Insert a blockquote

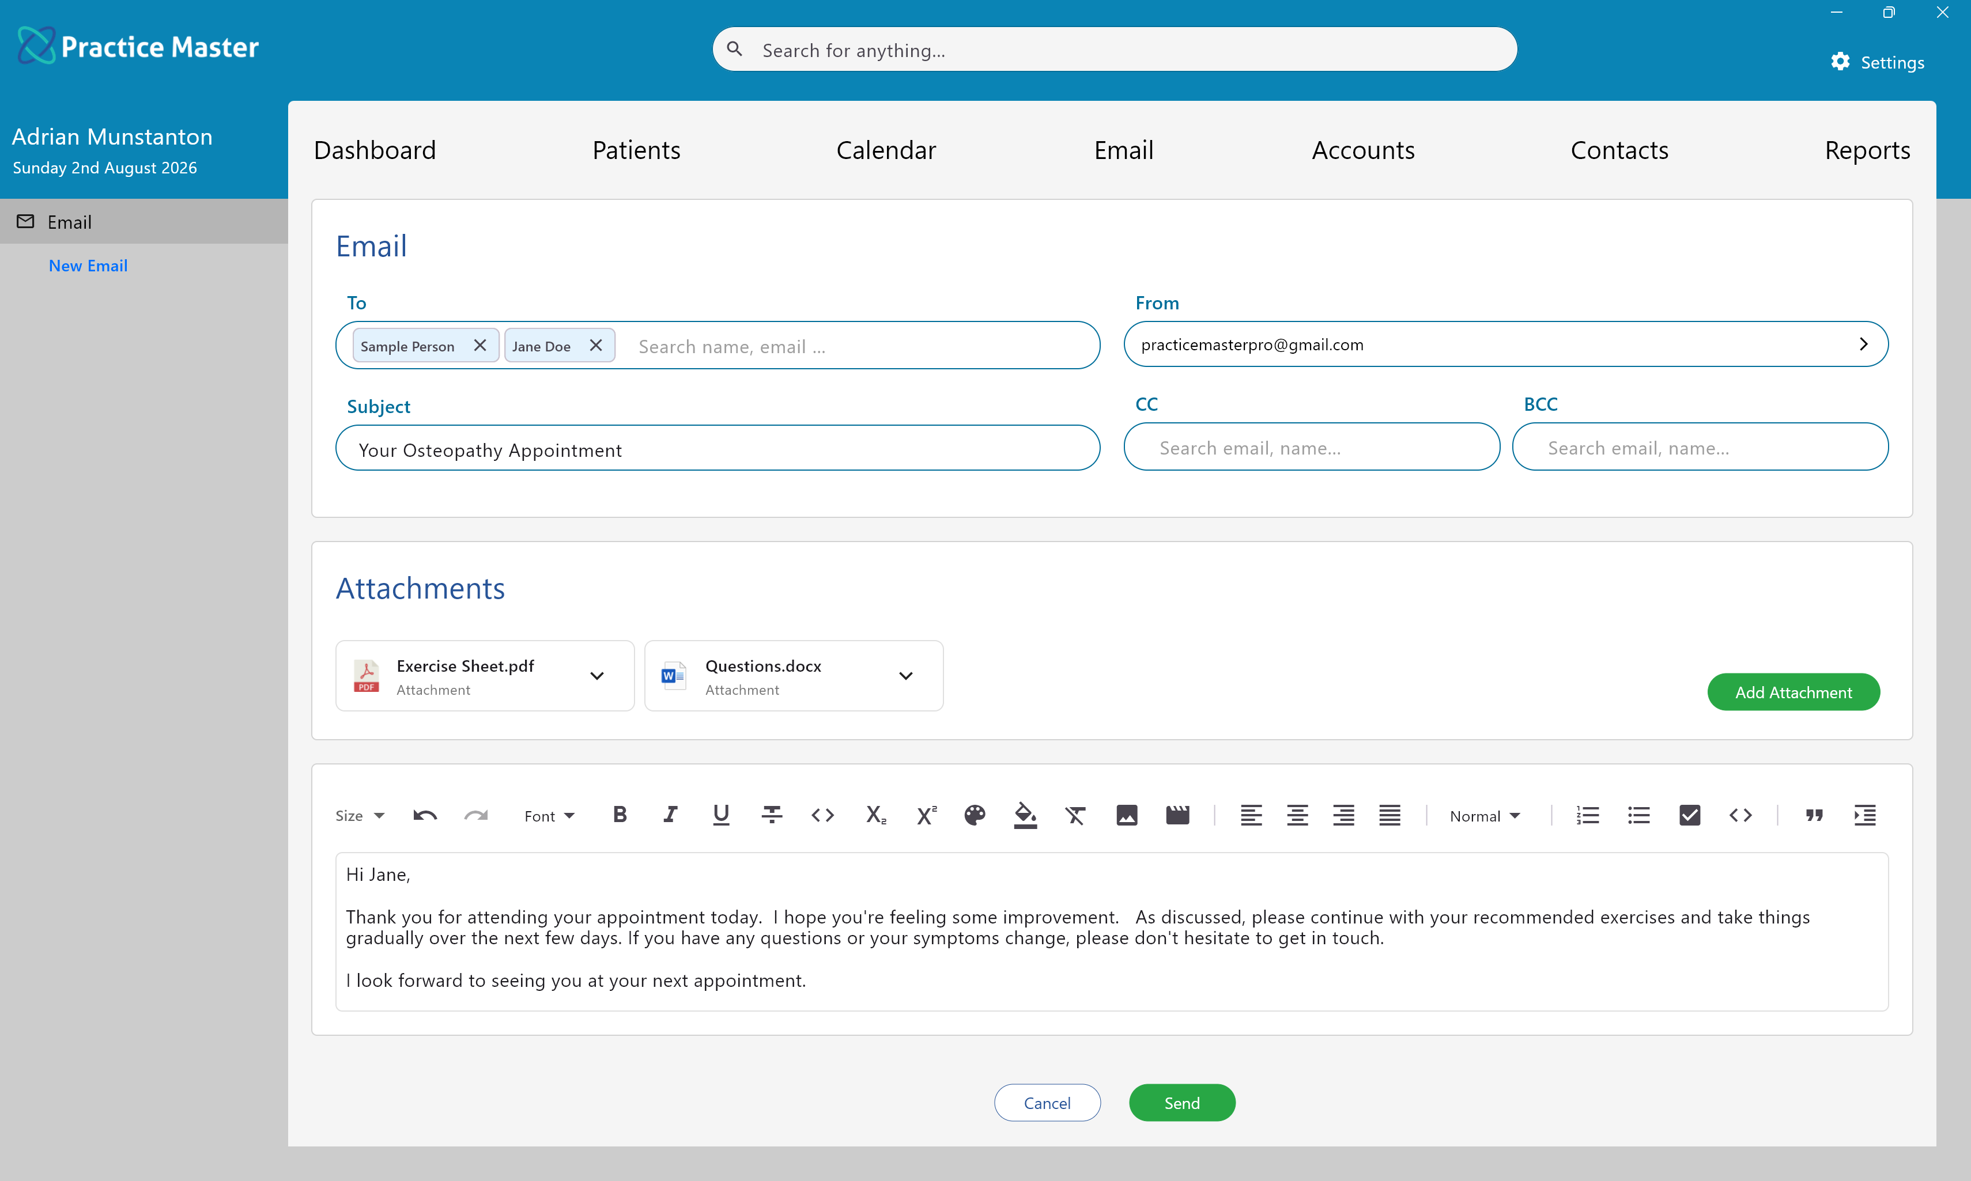1814,815
